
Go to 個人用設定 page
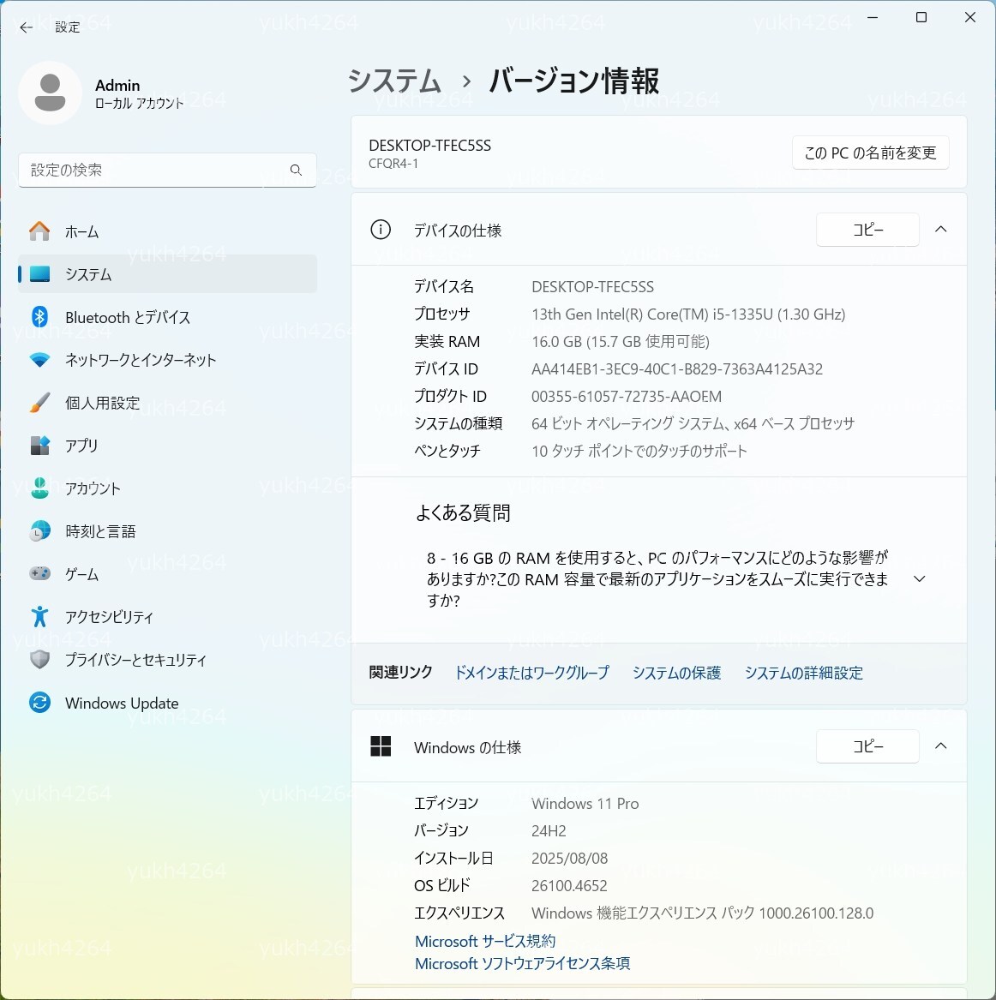tap(167, 403)
